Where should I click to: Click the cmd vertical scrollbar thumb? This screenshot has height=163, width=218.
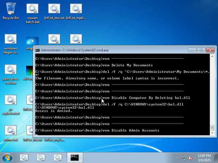pos(212,127)
